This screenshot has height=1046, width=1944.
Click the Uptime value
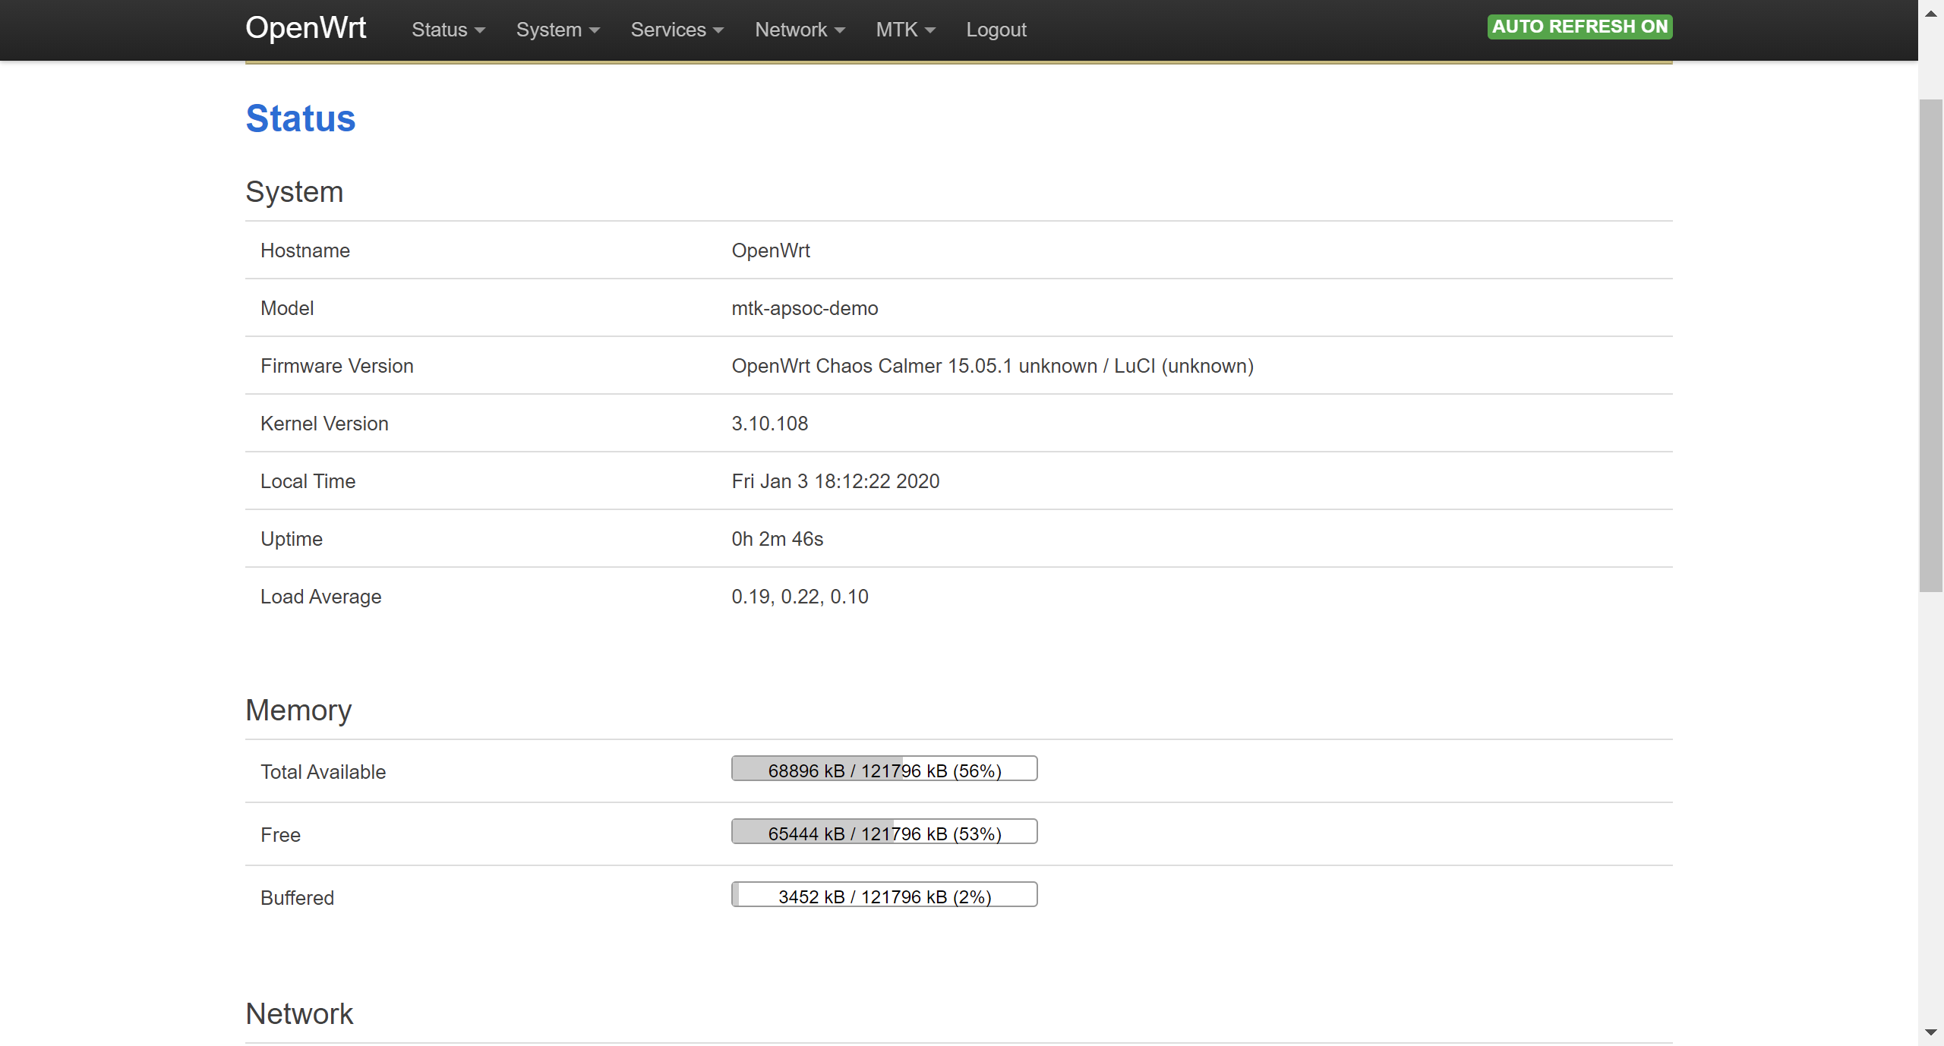[x=777, y=539]
